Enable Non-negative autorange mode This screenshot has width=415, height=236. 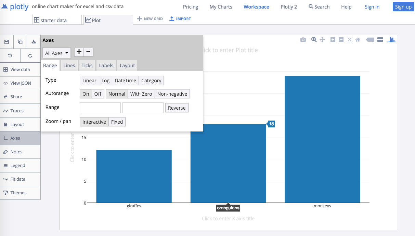click(172, 94)
